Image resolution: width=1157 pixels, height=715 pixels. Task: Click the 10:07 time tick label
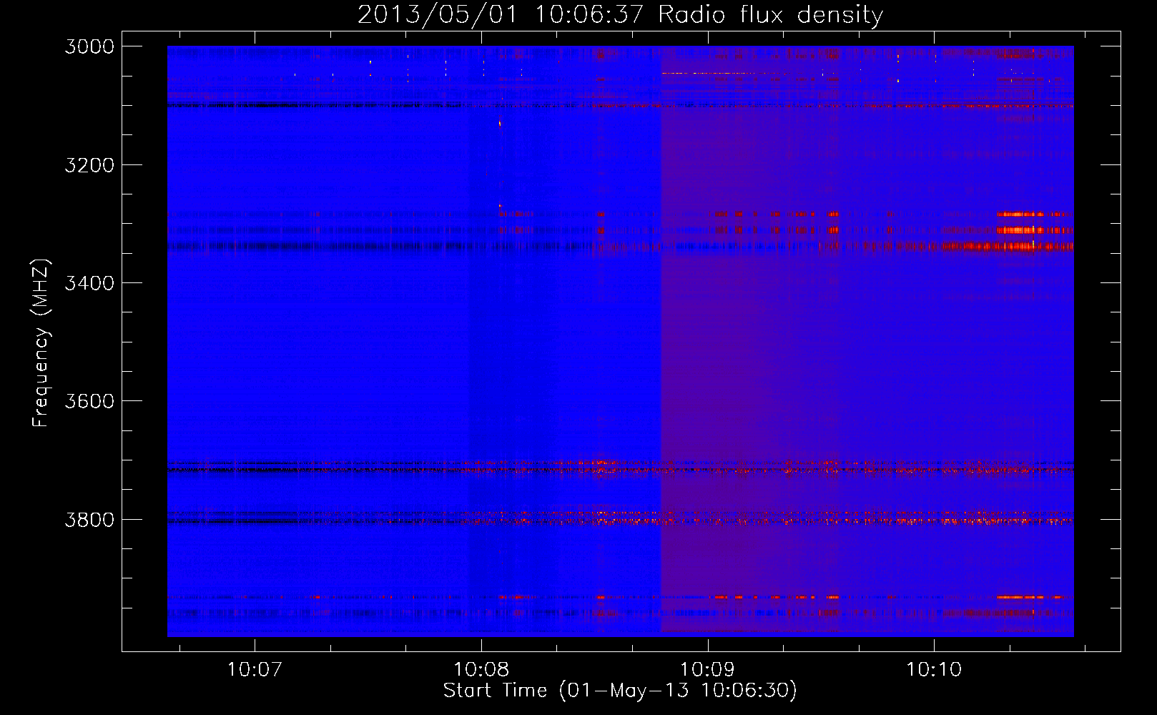coord(255,670)
